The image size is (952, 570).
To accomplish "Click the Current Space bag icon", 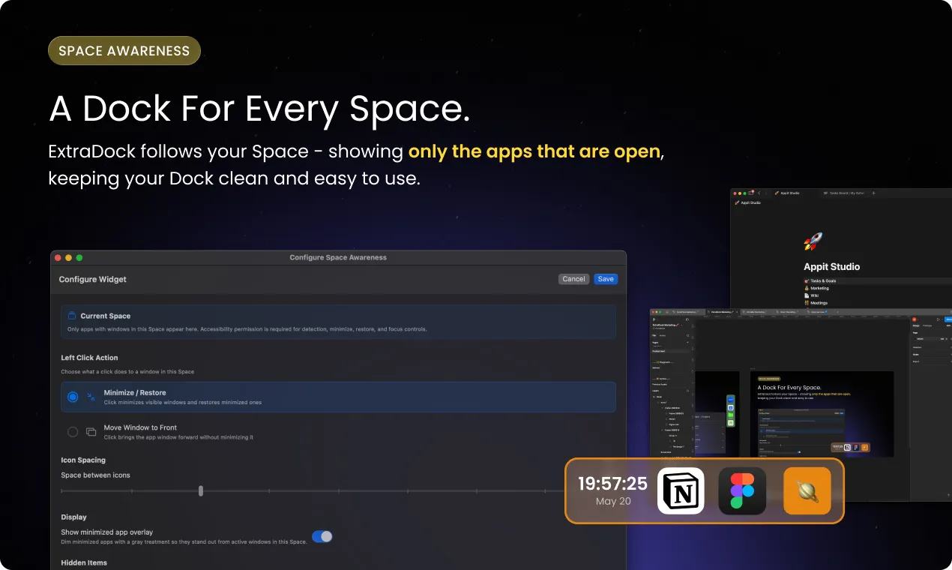I will pyautogui.click(x=72, y=316).
